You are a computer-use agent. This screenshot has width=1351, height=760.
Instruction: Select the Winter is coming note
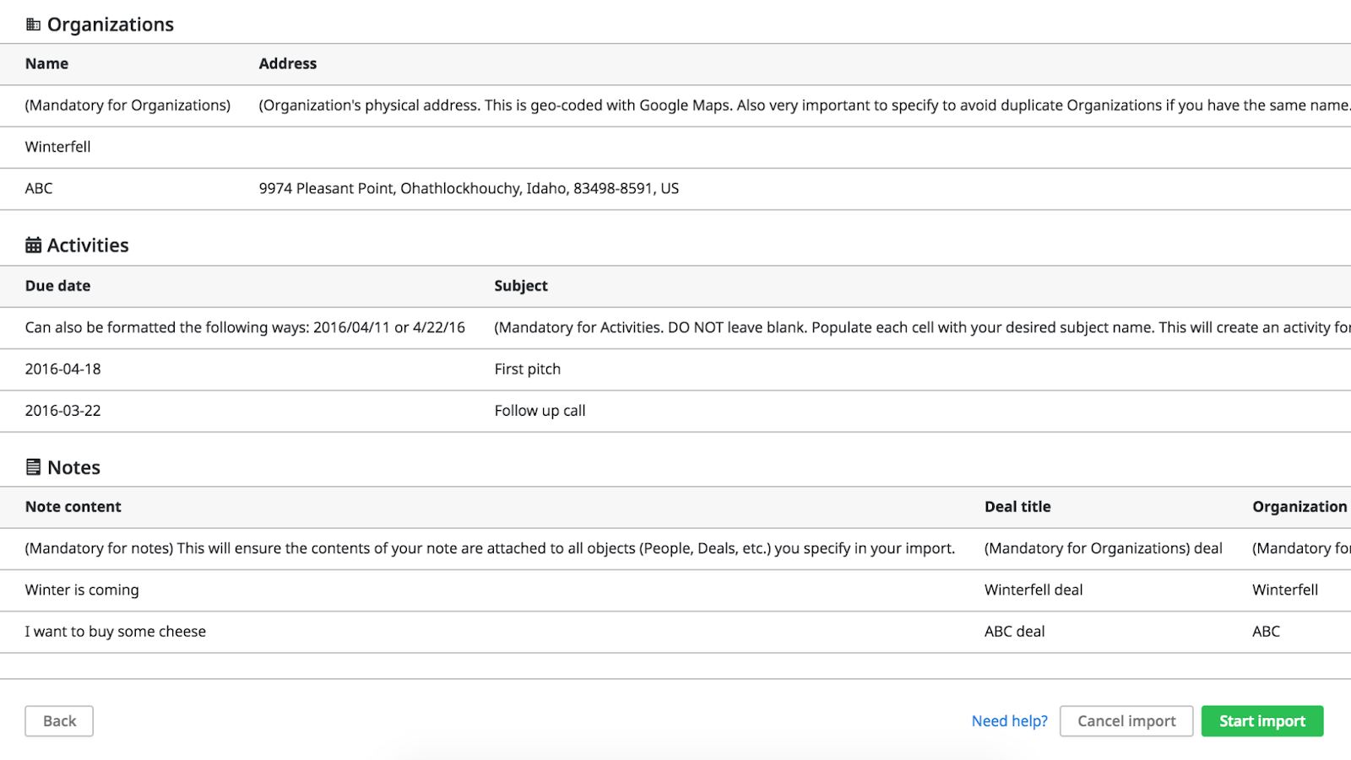coord(81,590)
